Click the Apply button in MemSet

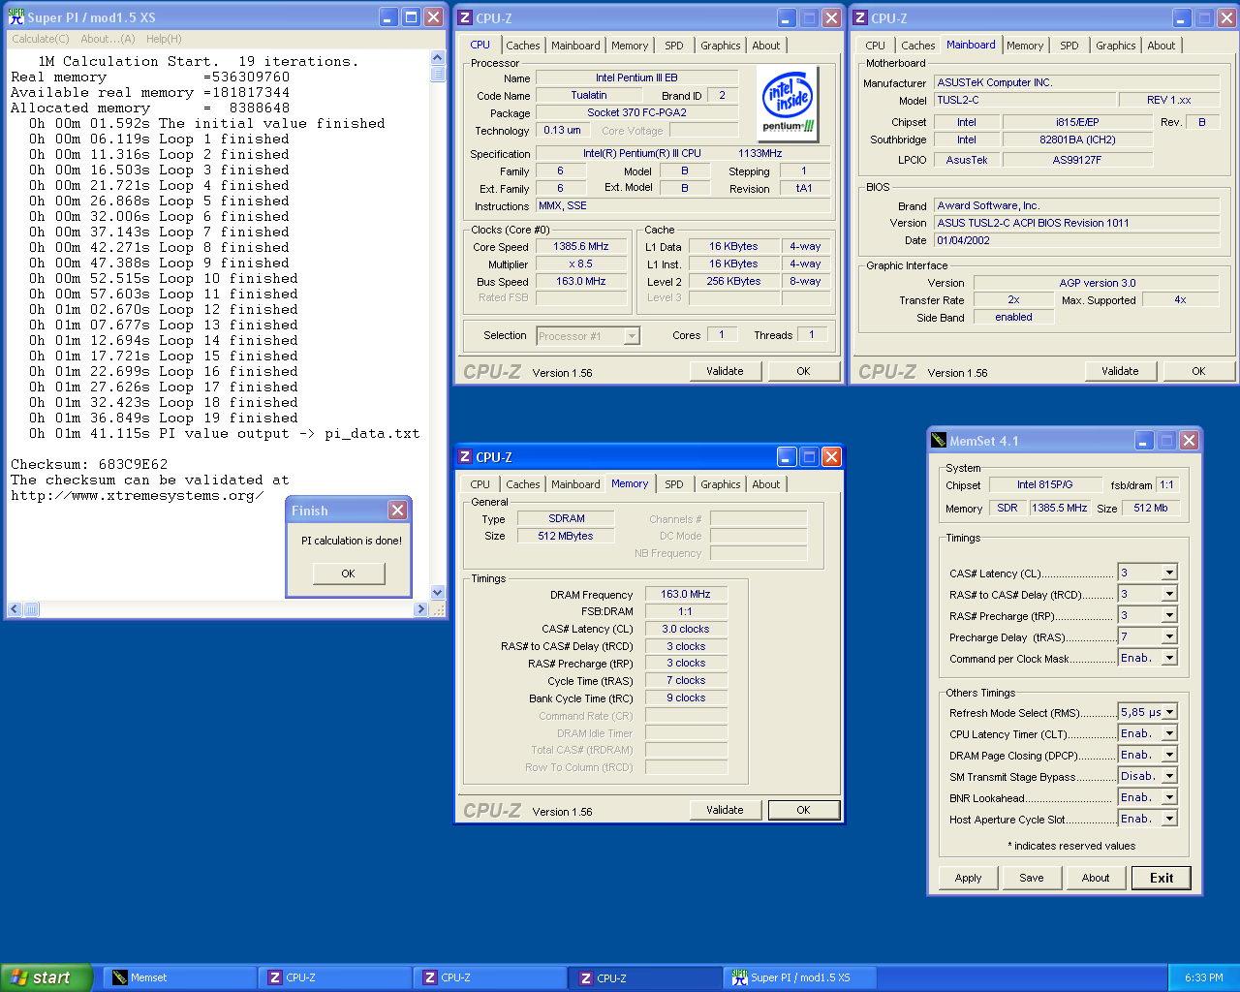click(x=968, y=878)
